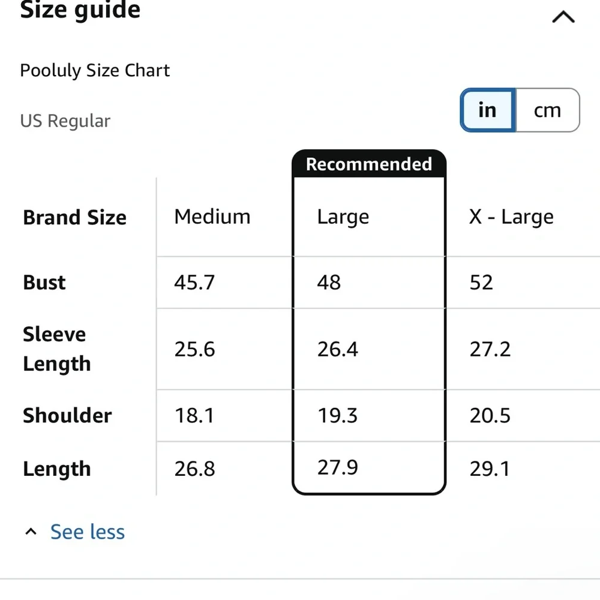Click the chevron next to See less
Viewport: 600px width, 600px height.
click(31, 530)
